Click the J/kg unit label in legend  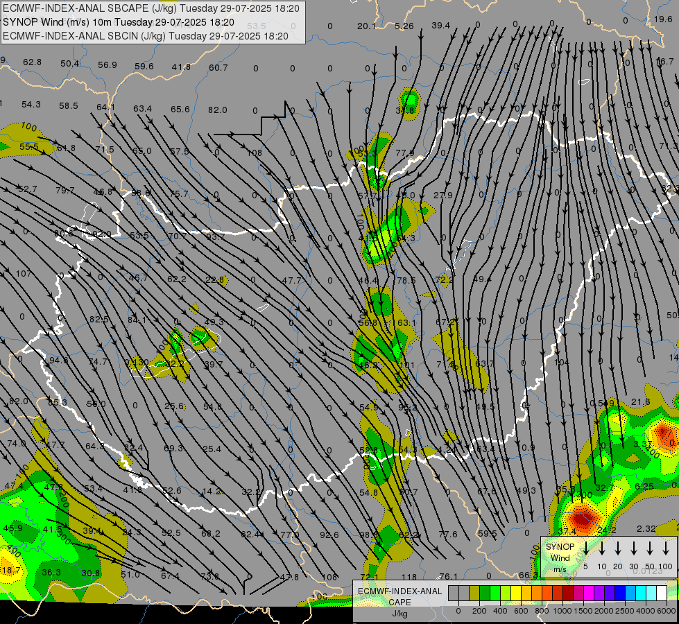tap(399, 614)
